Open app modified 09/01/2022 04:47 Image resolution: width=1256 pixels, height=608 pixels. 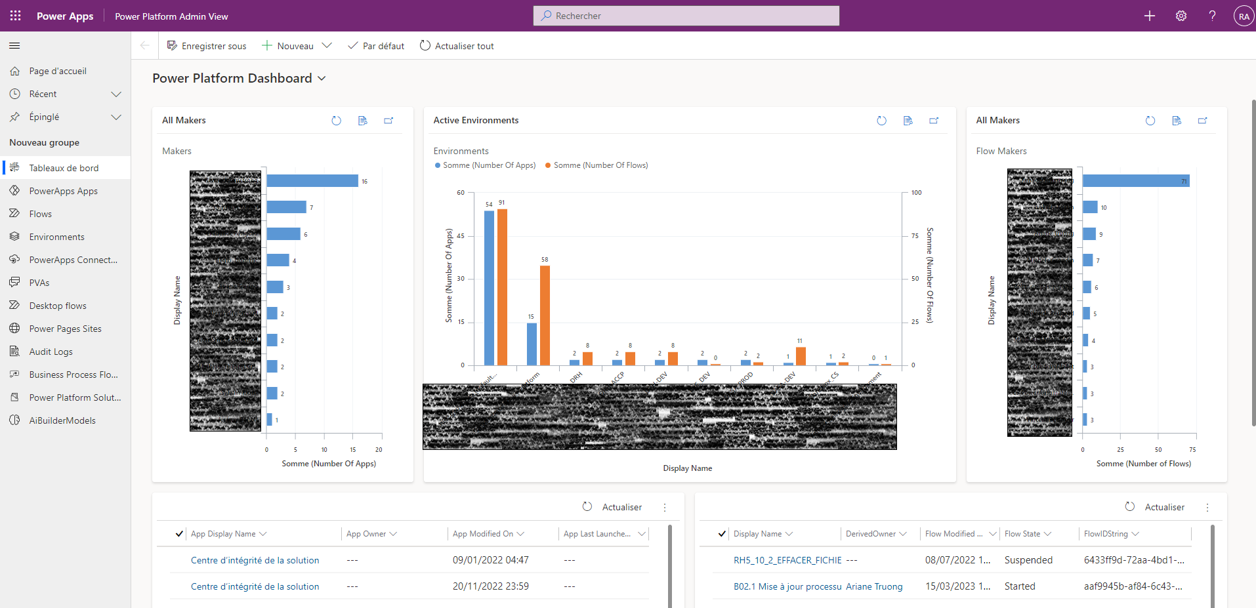click(255, 560)
